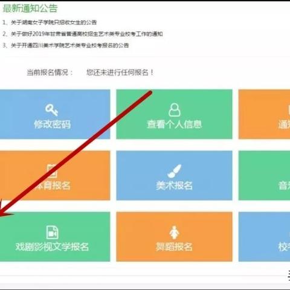Open notice about 湖南女子学院只招收女生
290x290 pixels.
(54, 22)
